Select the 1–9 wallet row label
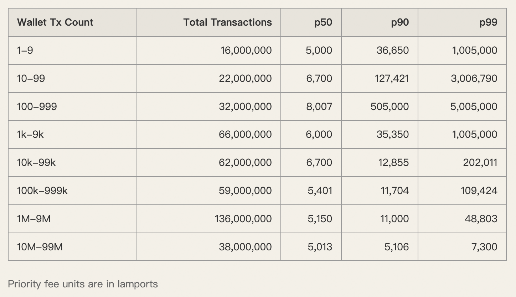The image size is (516, 297). tap(25, 50)
